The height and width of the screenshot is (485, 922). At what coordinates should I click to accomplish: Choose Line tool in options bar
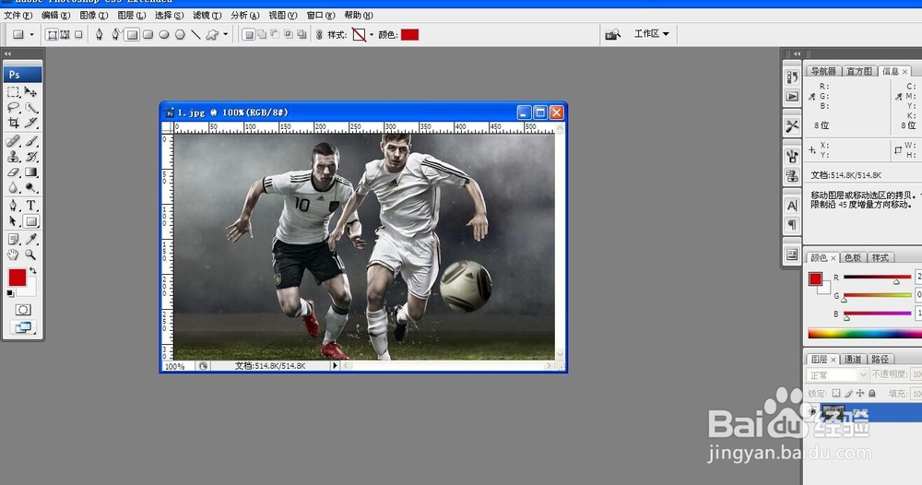[x=195, y=35]
